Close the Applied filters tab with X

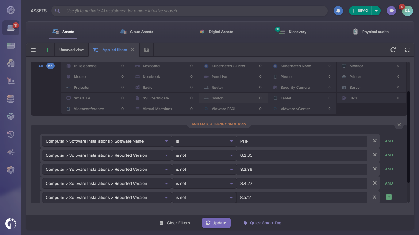click(133, 50)
